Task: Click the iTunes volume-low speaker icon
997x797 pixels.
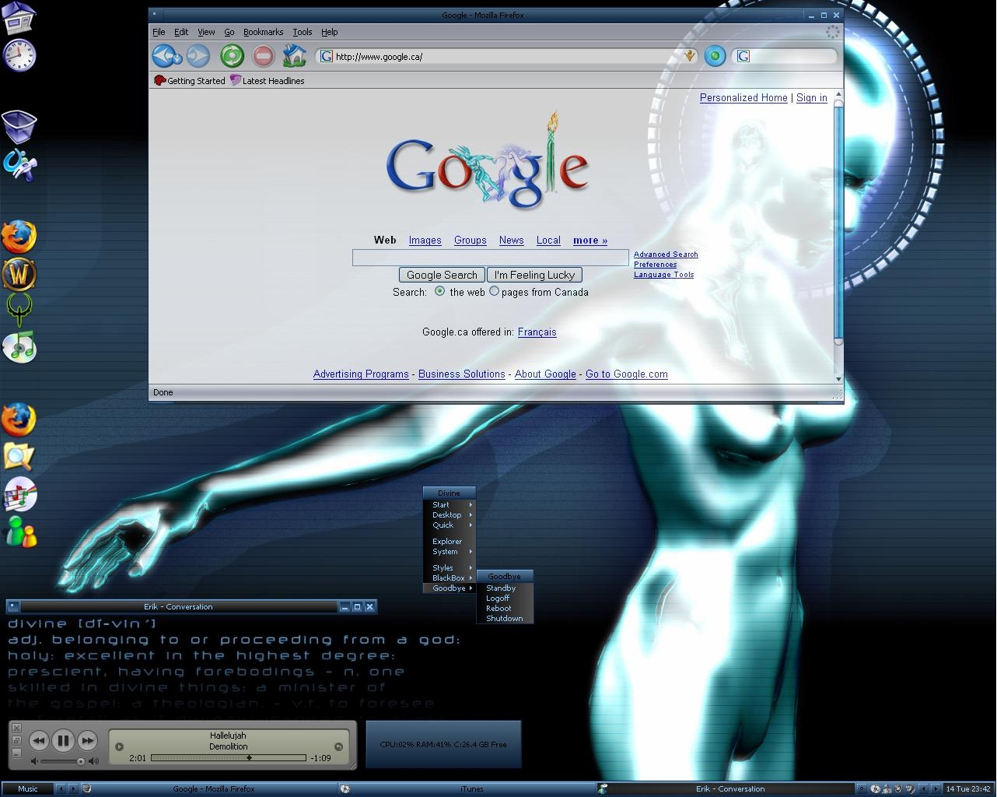Action: click(34, 761)
